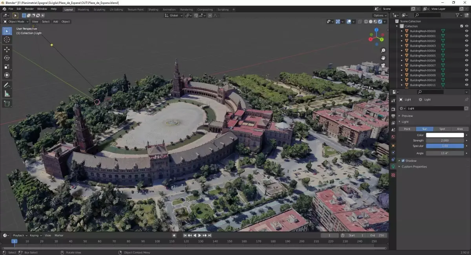
Task: Open the Object Mode dropdown
Action: point(16,22)
